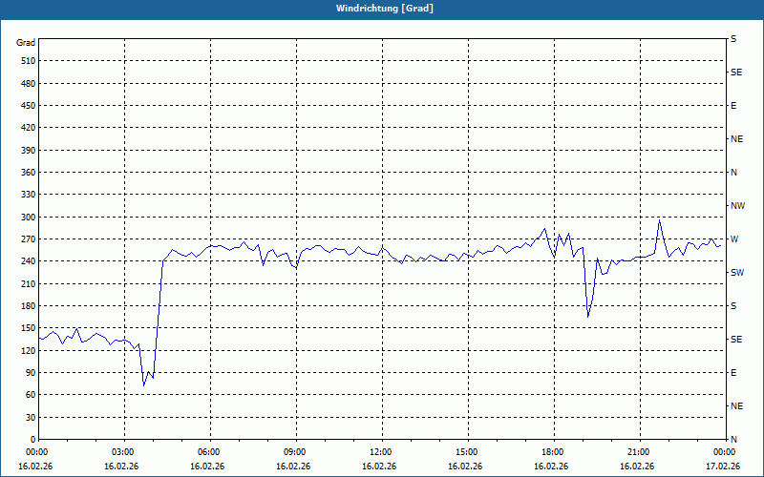Select the 15:00 time axis label

(x=466, y=452)
